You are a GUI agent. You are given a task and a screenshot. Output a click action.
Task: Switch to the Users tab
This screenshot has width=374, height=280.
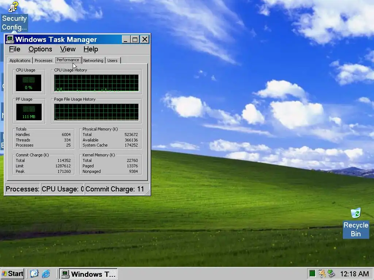coord(112,61)
